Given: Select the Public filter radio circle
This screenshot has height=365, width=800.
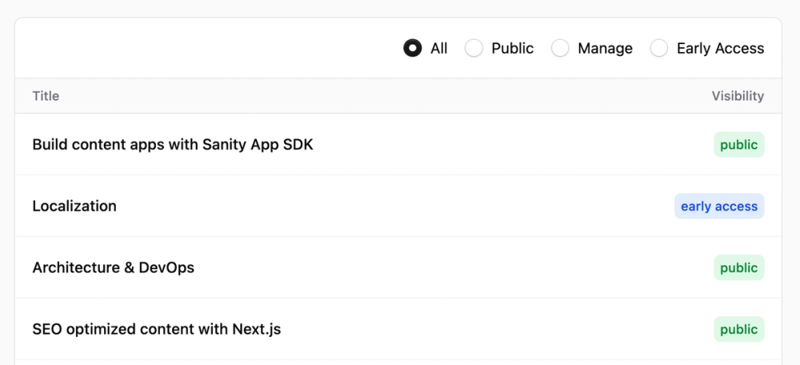Looking at the screenshot, I should click(x=474, y=49).
